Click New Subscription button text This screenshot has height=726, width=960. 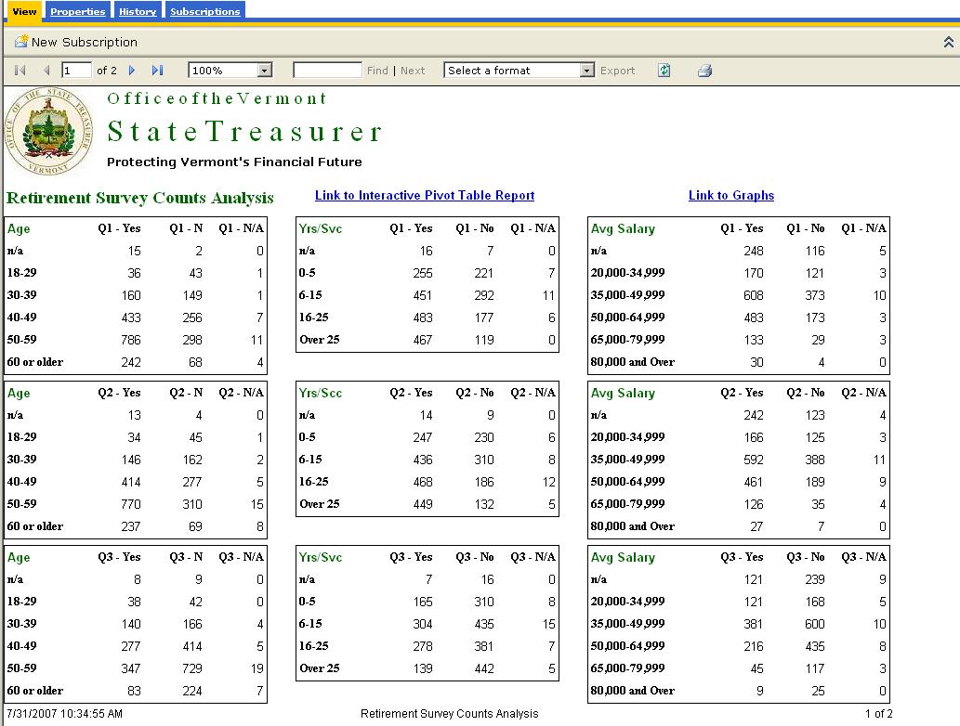coord(85,42)
